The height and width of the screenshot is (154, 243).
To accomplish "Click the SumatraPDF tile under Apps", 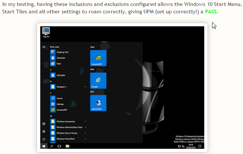I will point(98,58).
